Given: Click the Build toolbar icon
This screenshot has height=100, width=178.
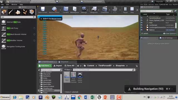Looking at the screenshot, I should [x=115, y=10].
